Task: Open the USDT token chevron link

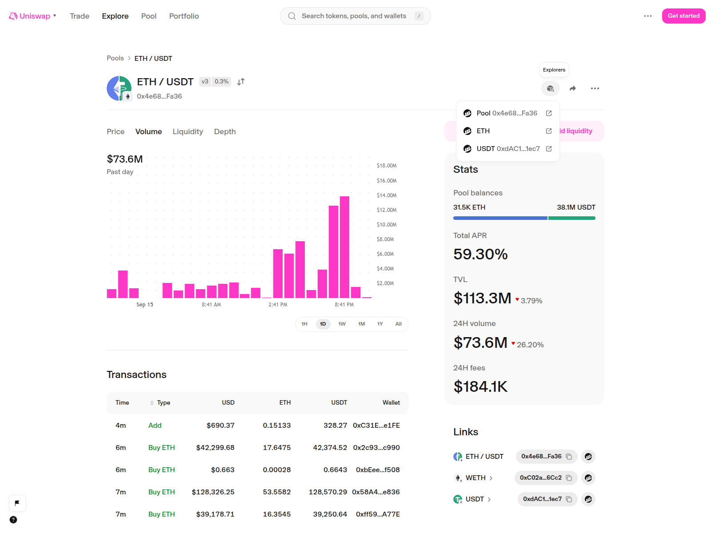Action: tap(489, 499)
